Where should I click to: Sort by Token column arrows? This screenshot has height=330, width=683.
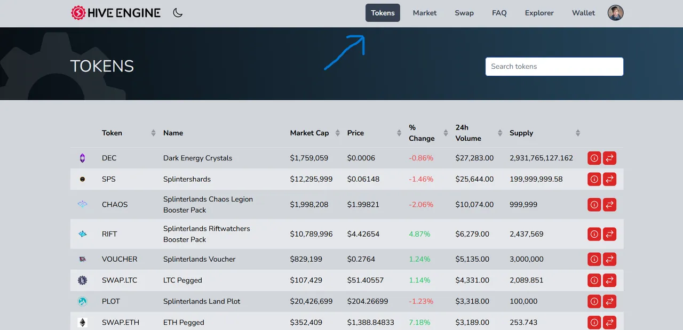point(154,133)
